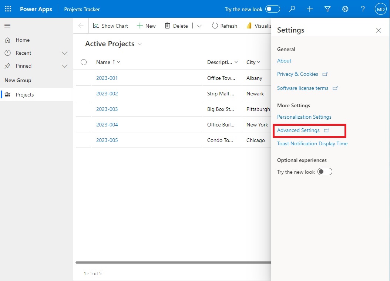Click the horizontal scrollbar below the grid

(x=172, y=261)
